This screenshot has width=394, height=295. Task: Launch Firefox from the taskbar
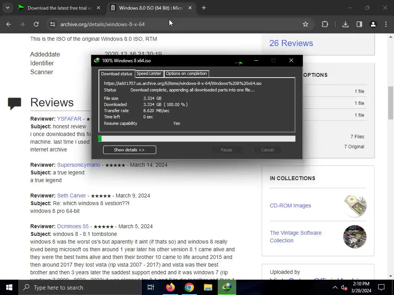click(170, 287)
